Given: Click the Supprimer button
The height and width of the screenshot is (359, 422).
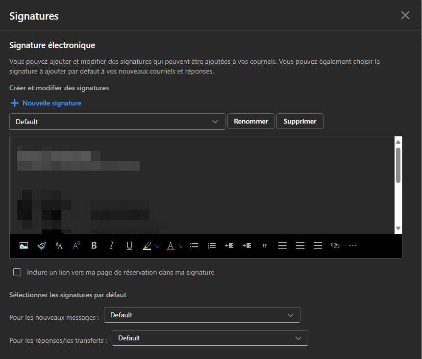Looking at the screenshot, I should [300, 122].
